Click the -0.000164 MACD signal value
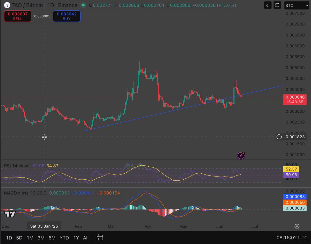311x244 pixels. click(x=109, y=193)
